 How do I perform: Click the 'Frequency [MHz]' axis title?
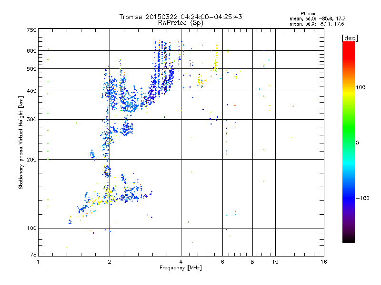click(x=180, y=268)
